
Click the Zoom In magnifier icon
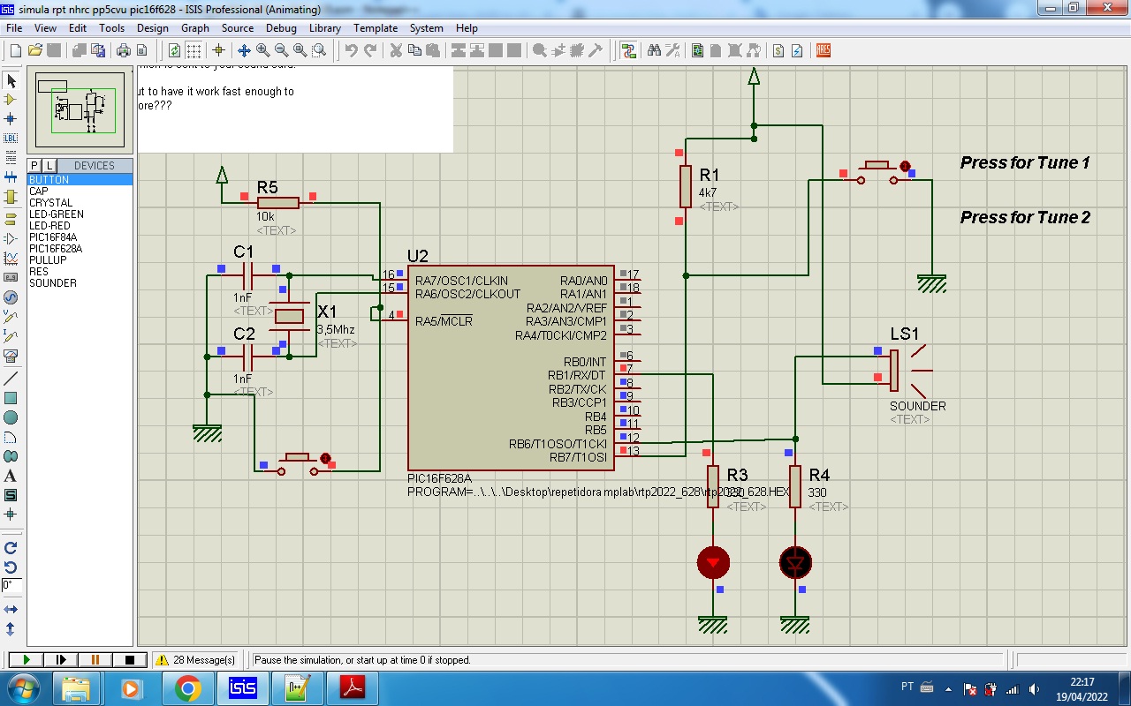(x=262, y=50)
